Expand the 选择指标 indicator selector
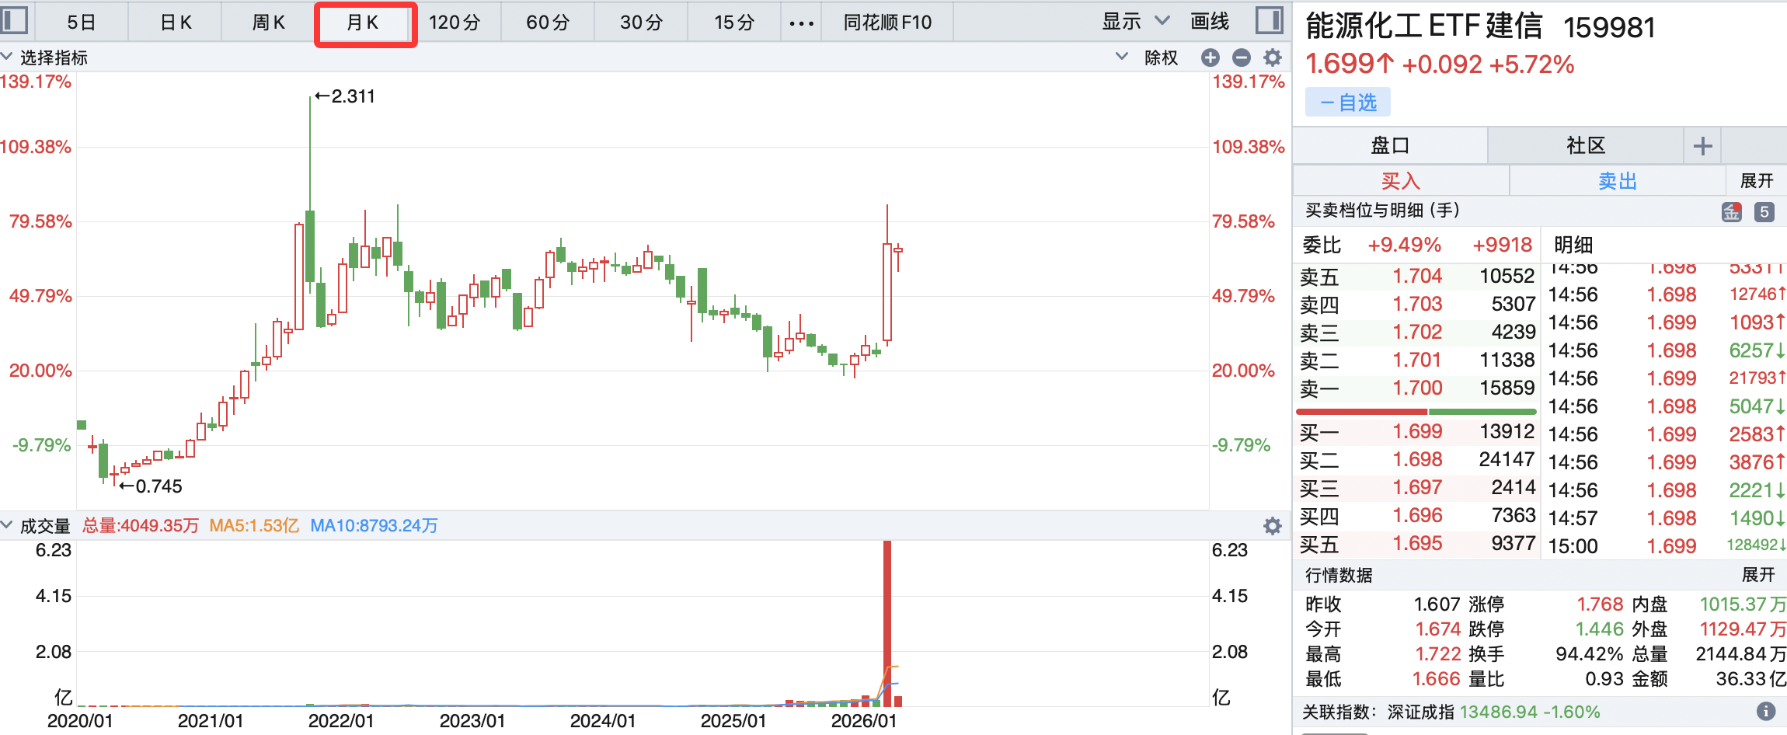This screenshot has height=735, width=1787. [45, 57]
